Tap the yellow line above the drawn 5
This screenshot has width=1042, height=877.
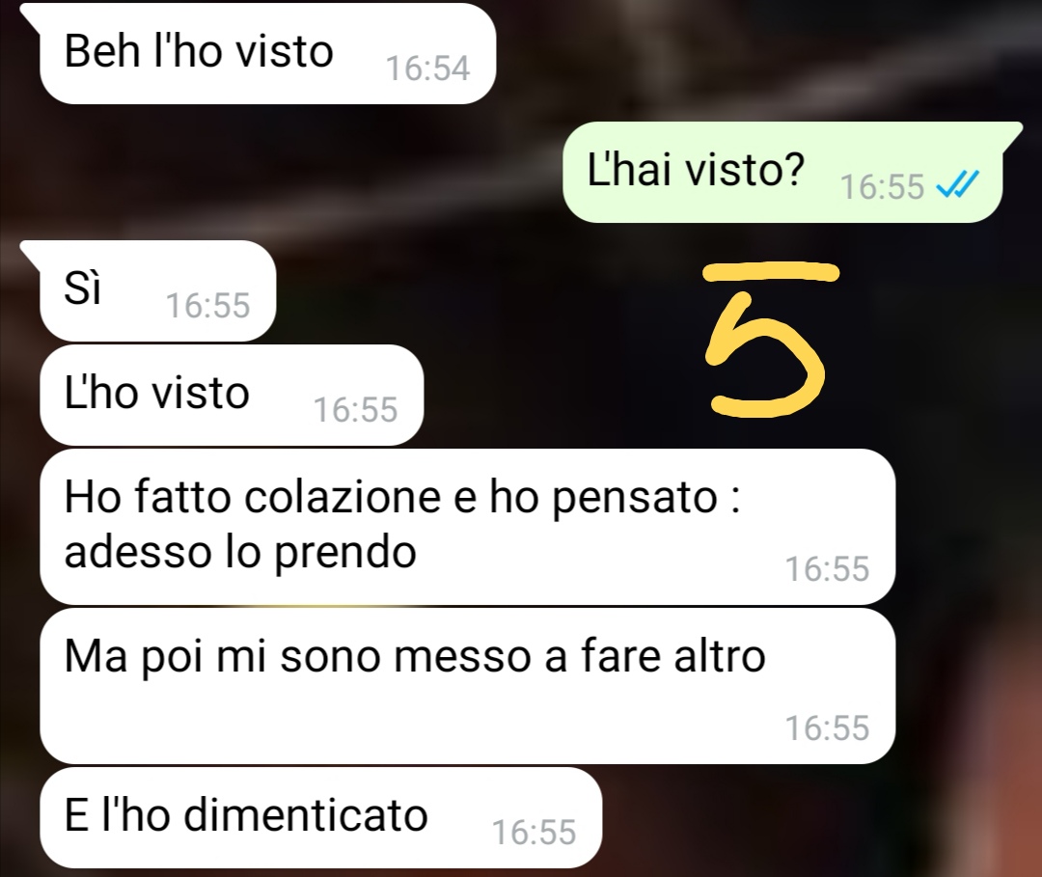(x=772, y=272)
